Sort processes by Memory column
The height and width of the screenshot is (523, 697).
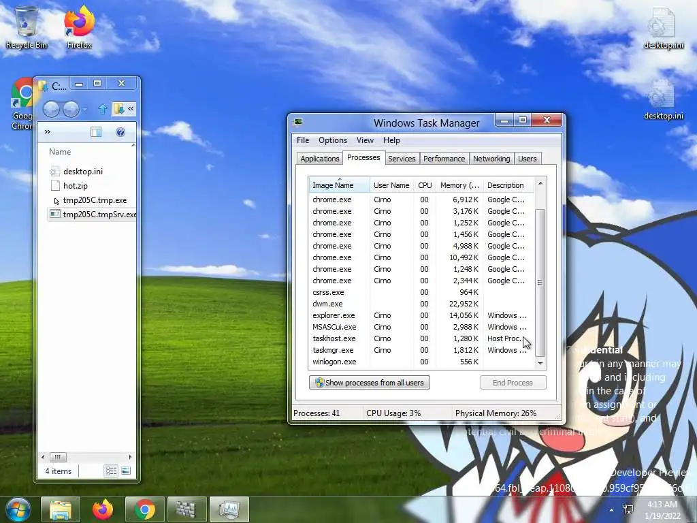tap(459, 185)
